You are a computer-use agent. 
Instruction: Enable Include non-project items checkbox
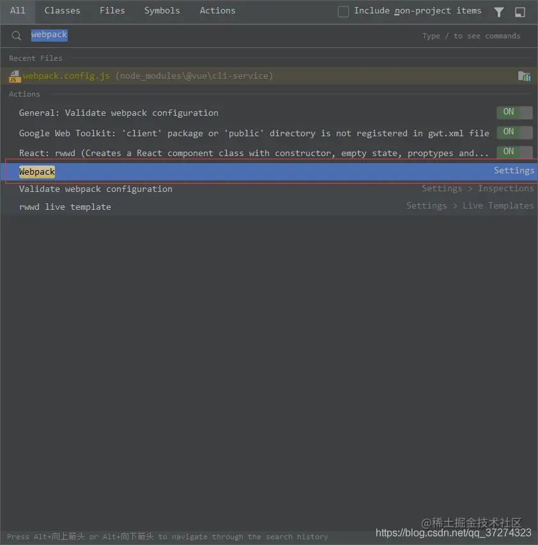[x=343, y=12]
